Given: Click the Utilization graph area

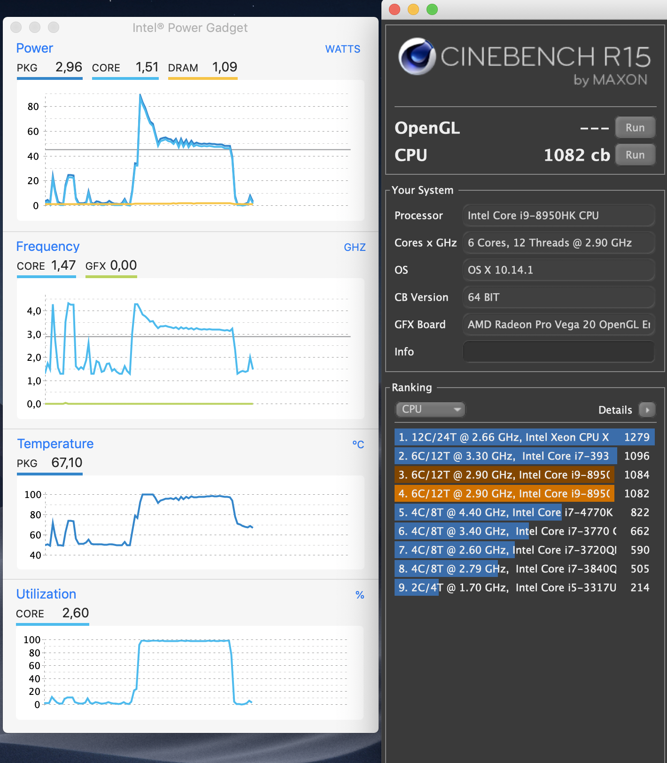Looking at the screenshot, I should (190, 673).
